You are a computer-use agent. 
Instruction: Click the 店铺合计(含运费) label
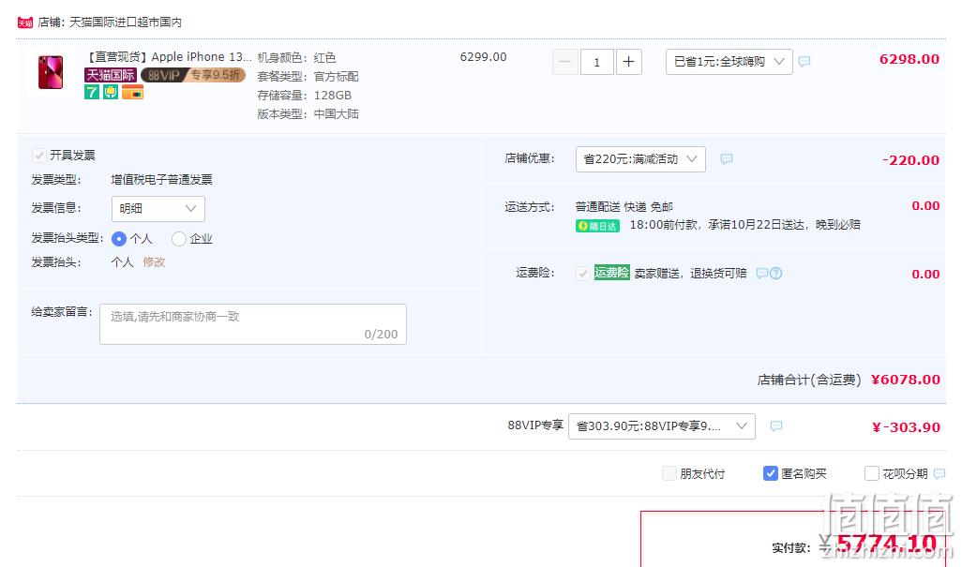809,380
